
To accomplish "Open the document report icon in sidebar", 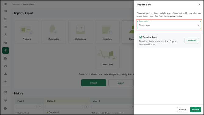I will [x=5, y=58].
